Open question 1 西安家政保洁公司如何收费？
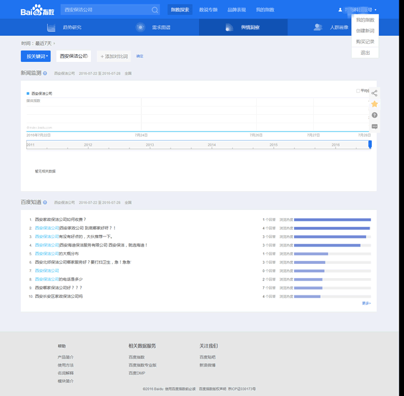The height and width of the screenshot is (396, 404). 60,219
